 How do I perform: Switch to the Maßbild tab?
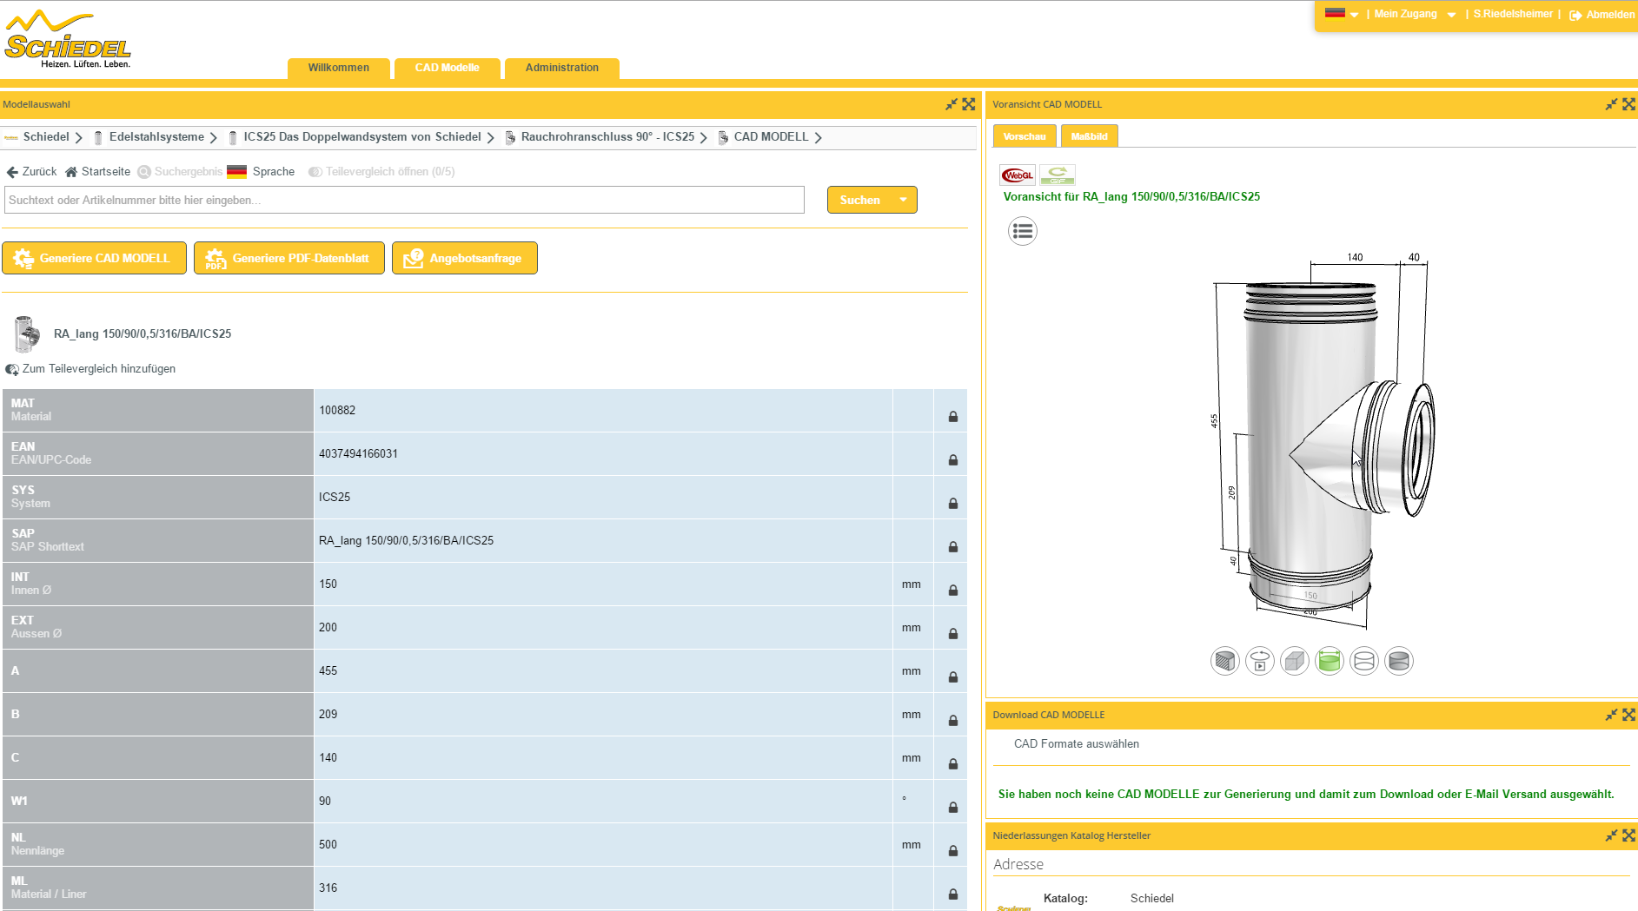pos(1089,136)
